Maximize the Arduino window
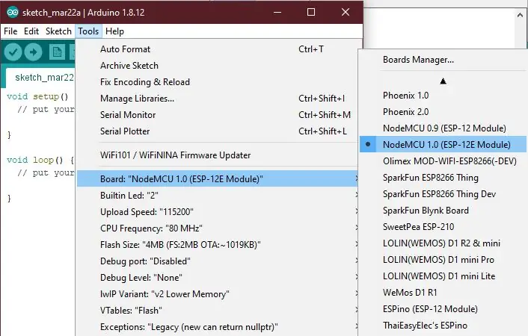Viewport: 528px width, 336px height. [311, 13]
